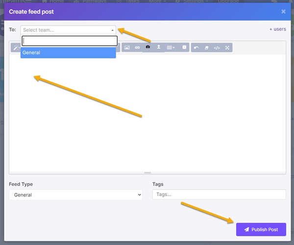
Task: Click the undo icon in editor toolbar
Action: coord(196,48)
